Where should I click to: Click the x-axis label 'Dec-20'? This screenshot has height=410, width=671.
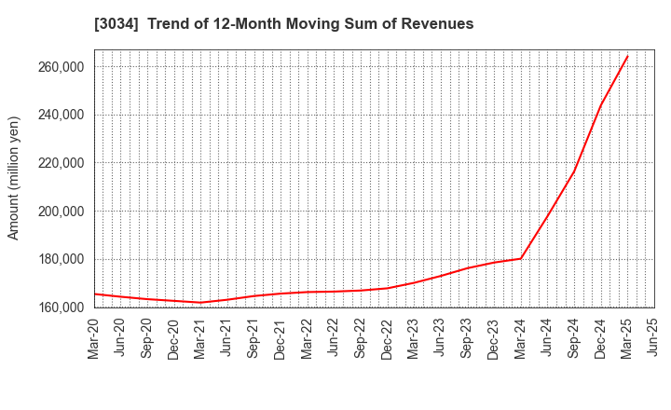(173, 339)
